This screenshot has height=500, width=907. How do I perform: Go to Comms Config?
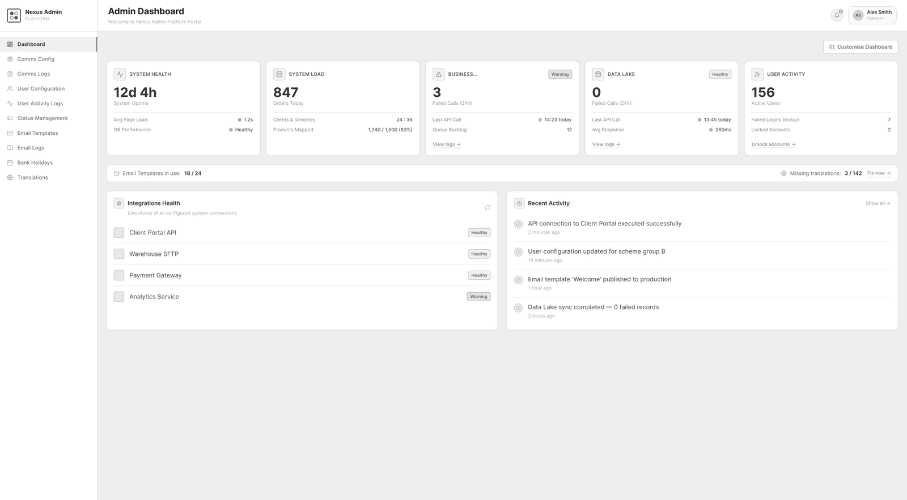click(x=48, y=59)
